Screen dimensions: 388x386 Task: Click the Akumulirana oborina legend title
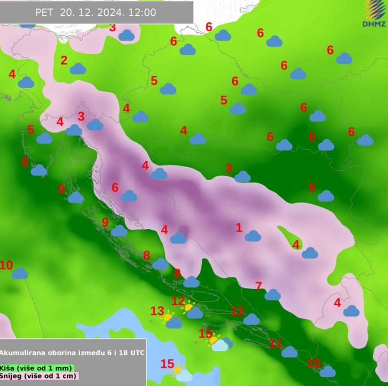[x=72, y=352]
